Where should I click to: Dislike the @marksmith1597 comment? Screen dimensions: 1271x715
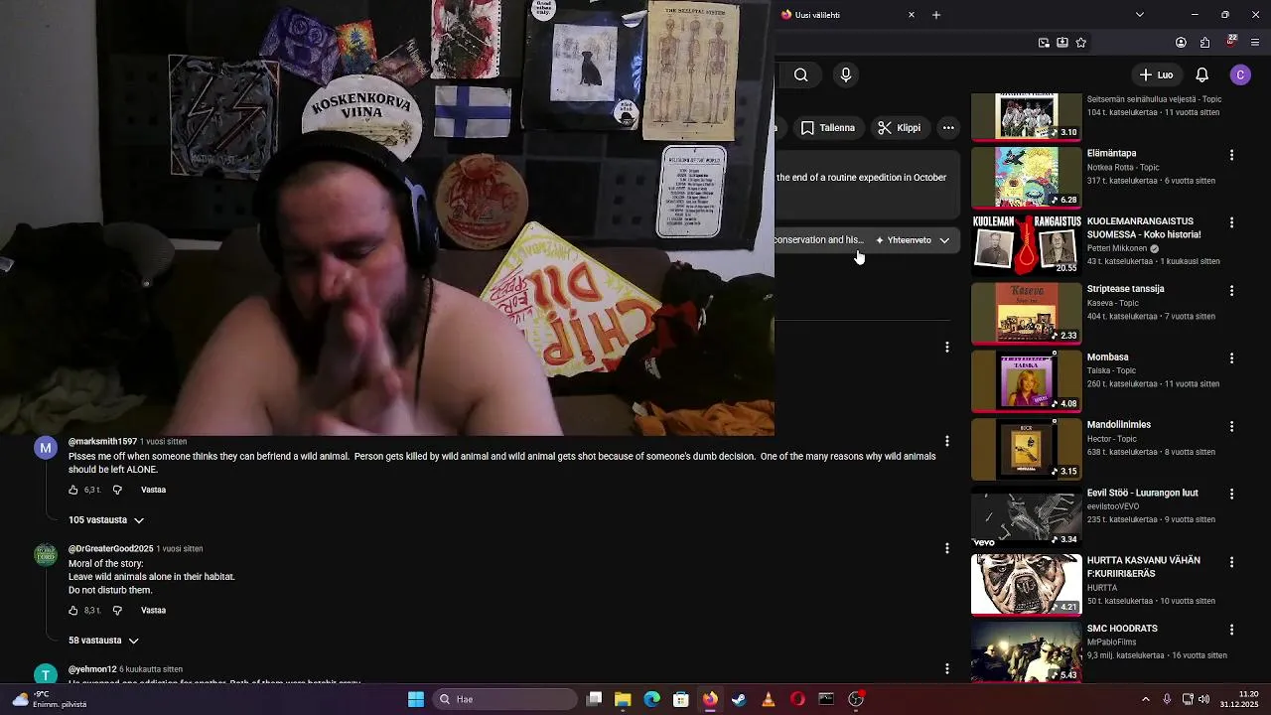pos(117,490)
